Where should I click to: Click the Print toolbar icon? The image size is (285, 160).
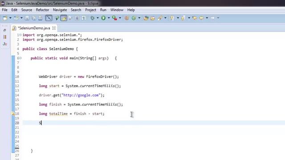click(41, 18)
